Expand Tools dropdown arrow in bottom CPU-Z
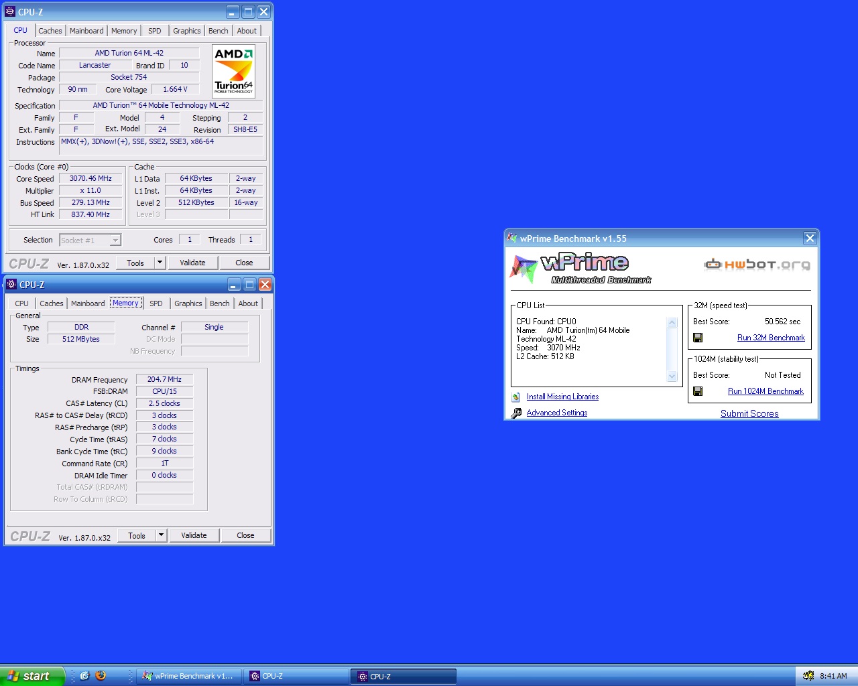The height and width of the screenshot is (686, 858). [162, 535]
